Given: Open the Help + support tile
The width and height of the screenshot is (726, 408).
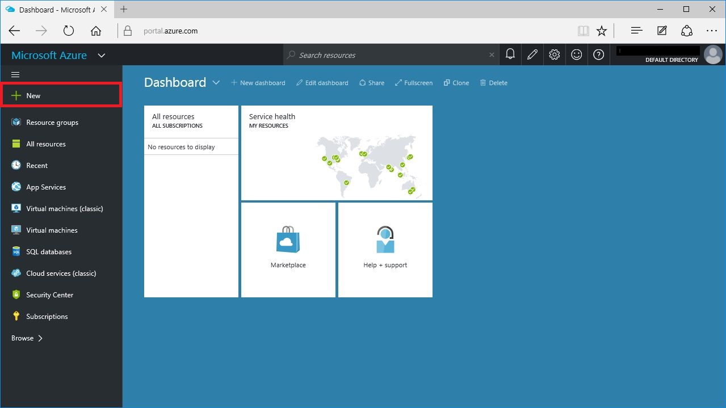Looking at the screenshot, I should (x=385, y=250).
